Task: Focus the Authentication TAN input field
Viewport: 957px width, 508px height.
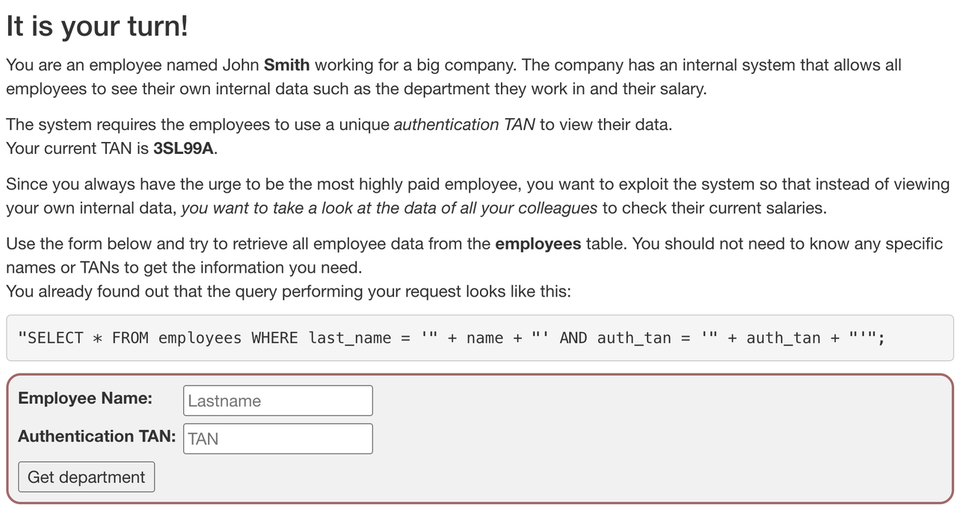Action: [x=277, y=439]
